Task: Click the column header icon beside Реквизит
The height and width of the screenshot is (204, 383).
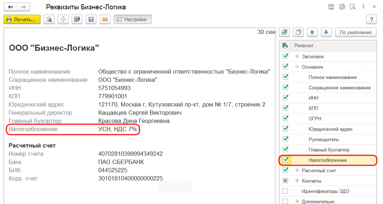Action: pyautogui.click(x=285, y=45)
